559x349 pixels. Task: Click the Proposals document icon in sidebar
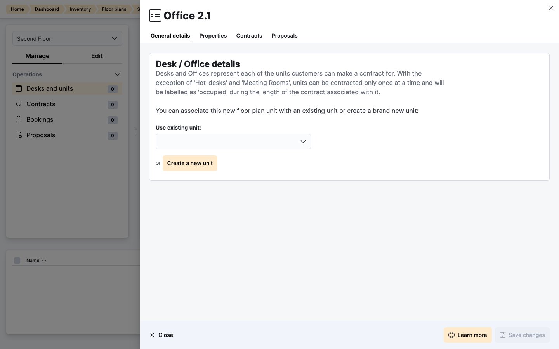coord(19,135)
